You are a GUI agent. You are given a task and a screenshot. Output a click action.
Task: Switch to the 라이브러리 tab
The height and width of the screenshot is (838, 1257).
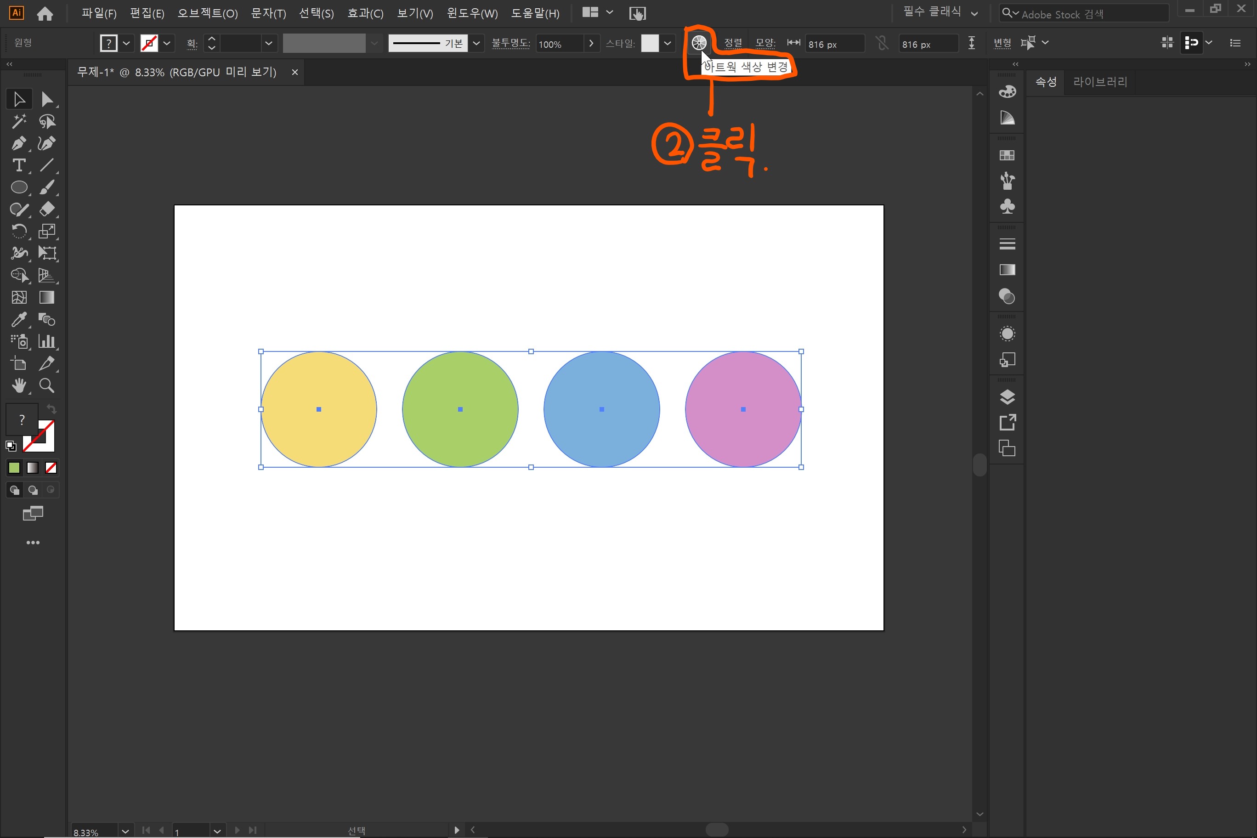click(1100, 82)
